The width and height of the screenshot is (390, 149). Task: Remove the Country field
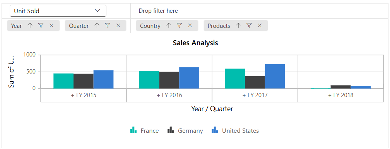(190, 26)
